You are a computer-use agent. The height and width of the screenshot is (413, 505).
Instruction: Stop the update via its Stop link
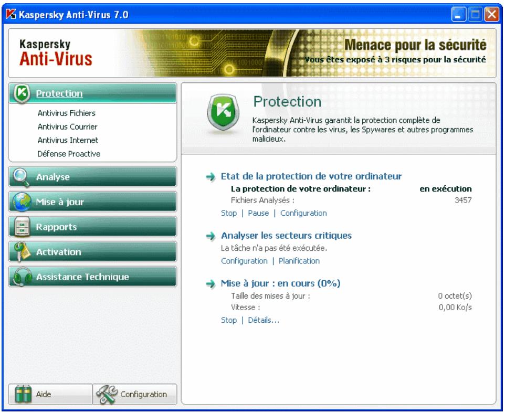click(229, 320)
